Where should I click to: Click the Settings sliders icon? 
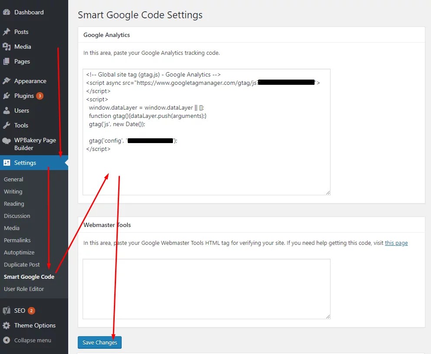(7, 163)
